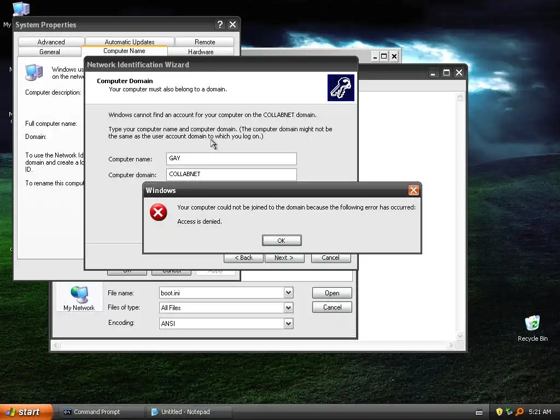Click the Notepad horizontal scrollbar right arrow
560x420 pixels.
(451, 345)
